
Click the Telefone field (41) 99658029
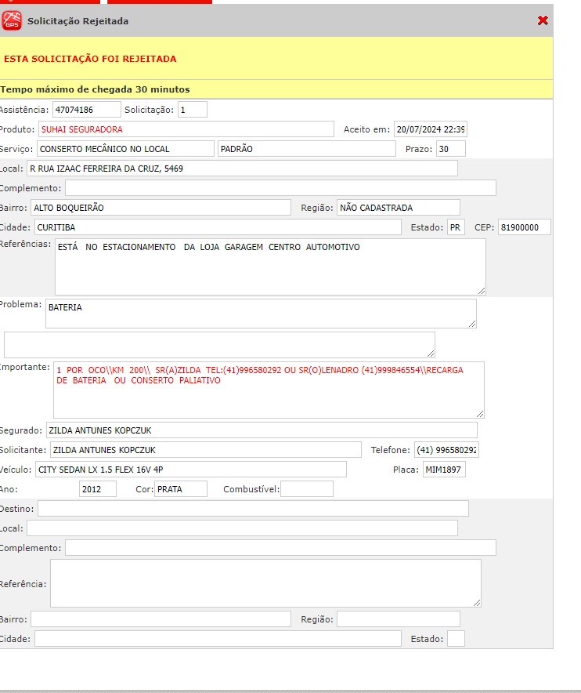[446, 450]
